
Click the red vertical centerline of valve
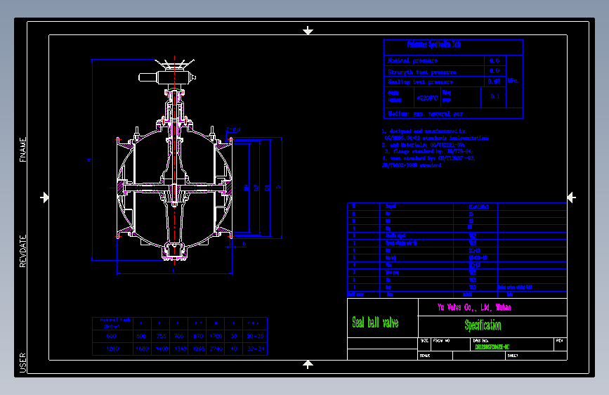(174, 160)
